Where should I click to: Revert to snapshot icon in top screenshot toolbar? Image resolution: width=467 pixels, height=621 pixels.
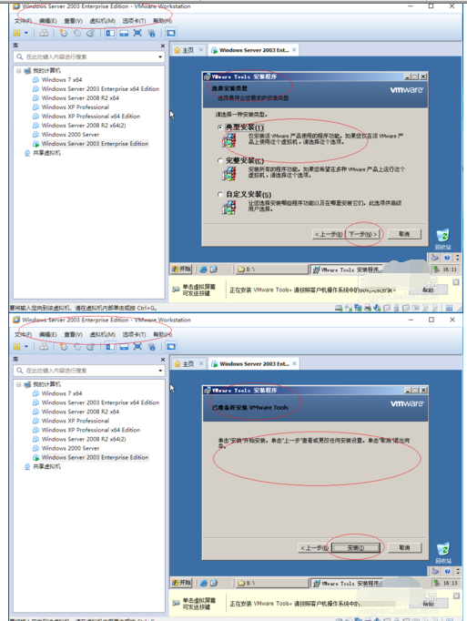coord(77,34)
